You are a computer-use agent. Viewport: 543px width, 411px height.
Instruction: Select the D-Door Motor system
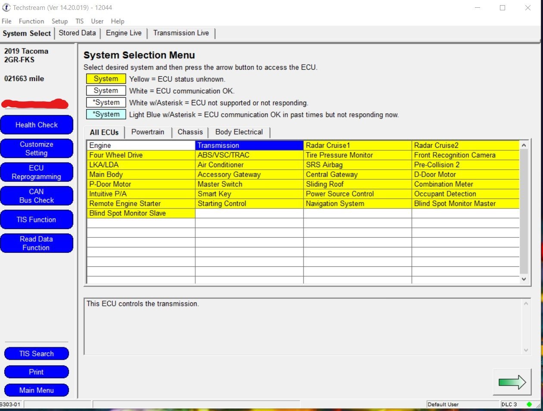(466, 174)
